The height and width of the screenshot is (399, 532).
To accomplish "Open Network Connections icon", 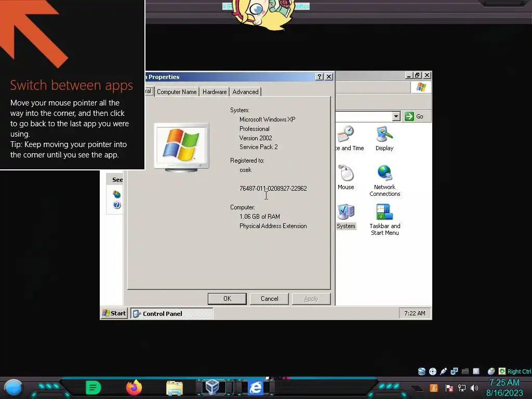I will pyautogui.click(x=385, y=180).
